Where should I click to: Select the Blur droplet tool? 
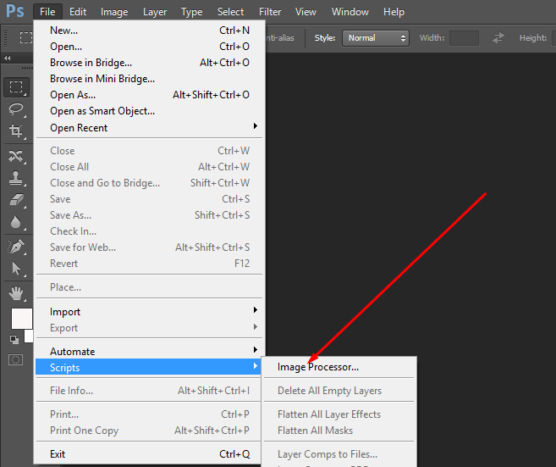click(x=16, y=222)
